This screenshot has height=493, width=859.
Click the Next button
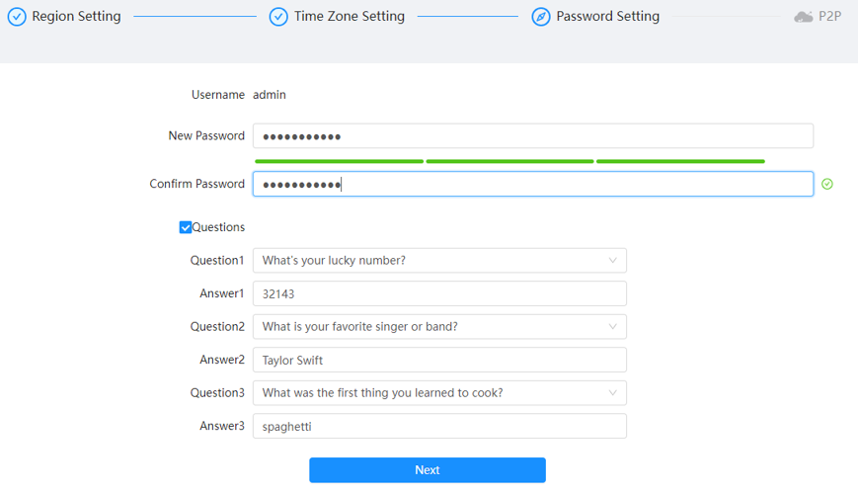pyautogui.click(x=428, y=470)
